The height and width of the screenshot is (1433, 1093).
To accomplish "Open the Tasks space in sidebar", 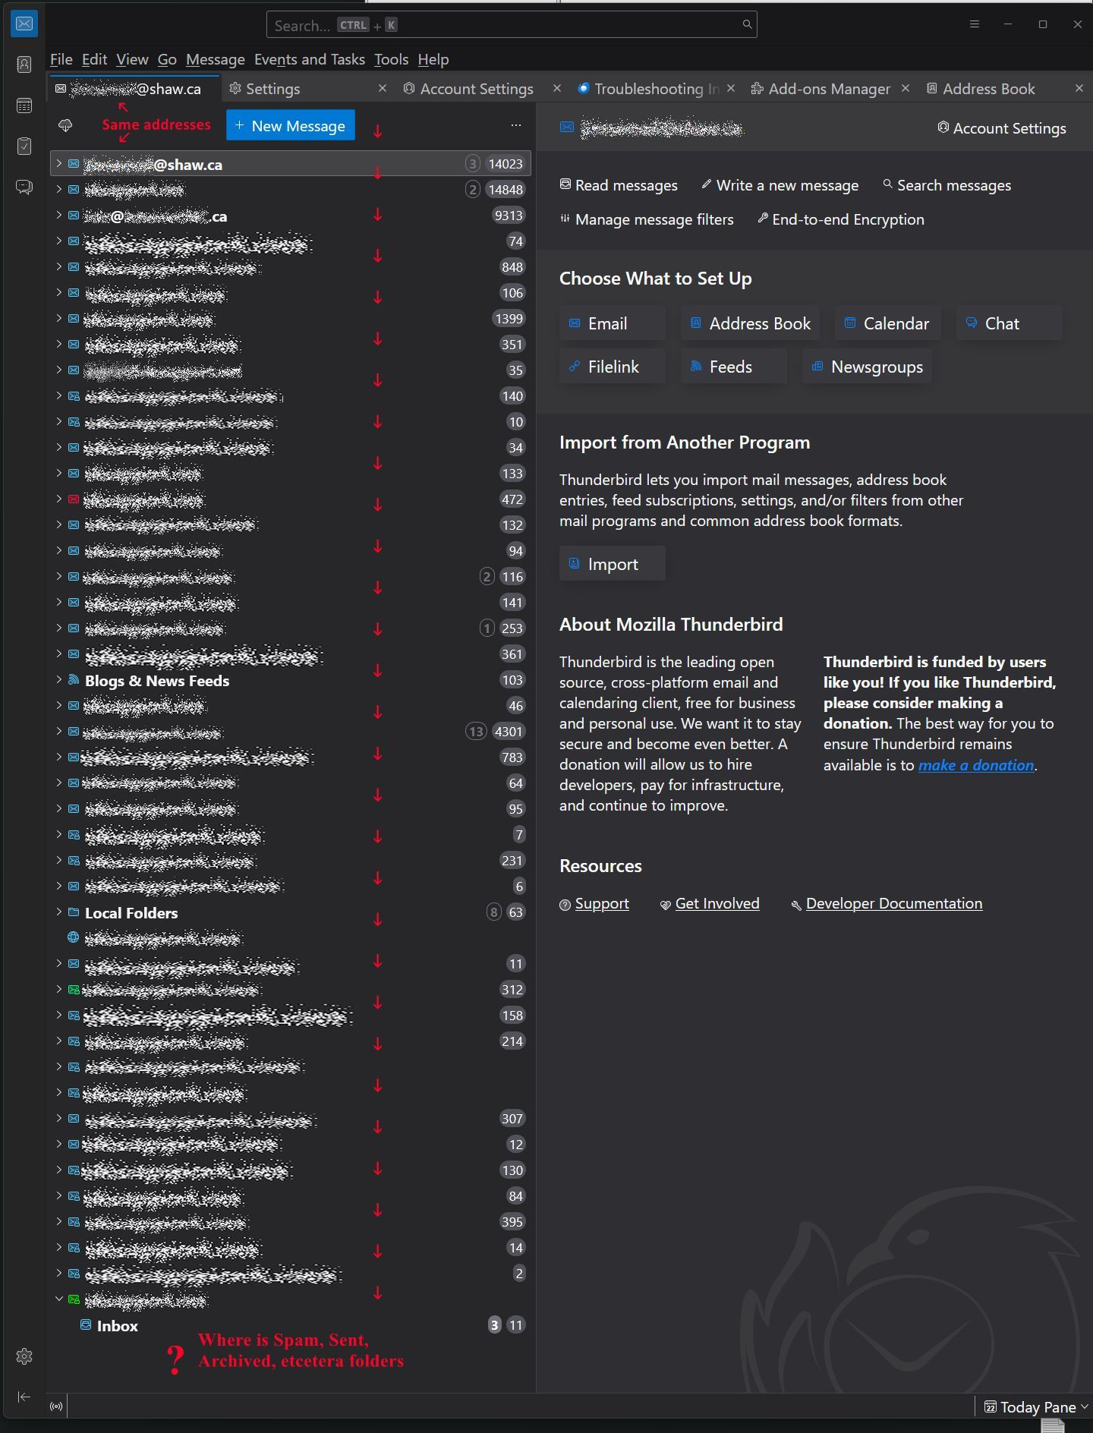I will (x=24, y=146).
